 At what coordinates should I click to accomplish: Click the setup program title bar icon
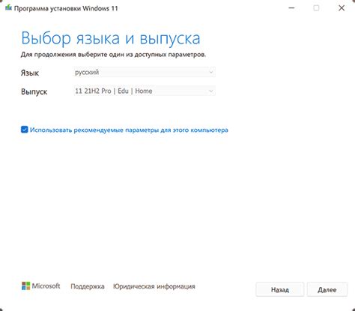tap(8, 8)
